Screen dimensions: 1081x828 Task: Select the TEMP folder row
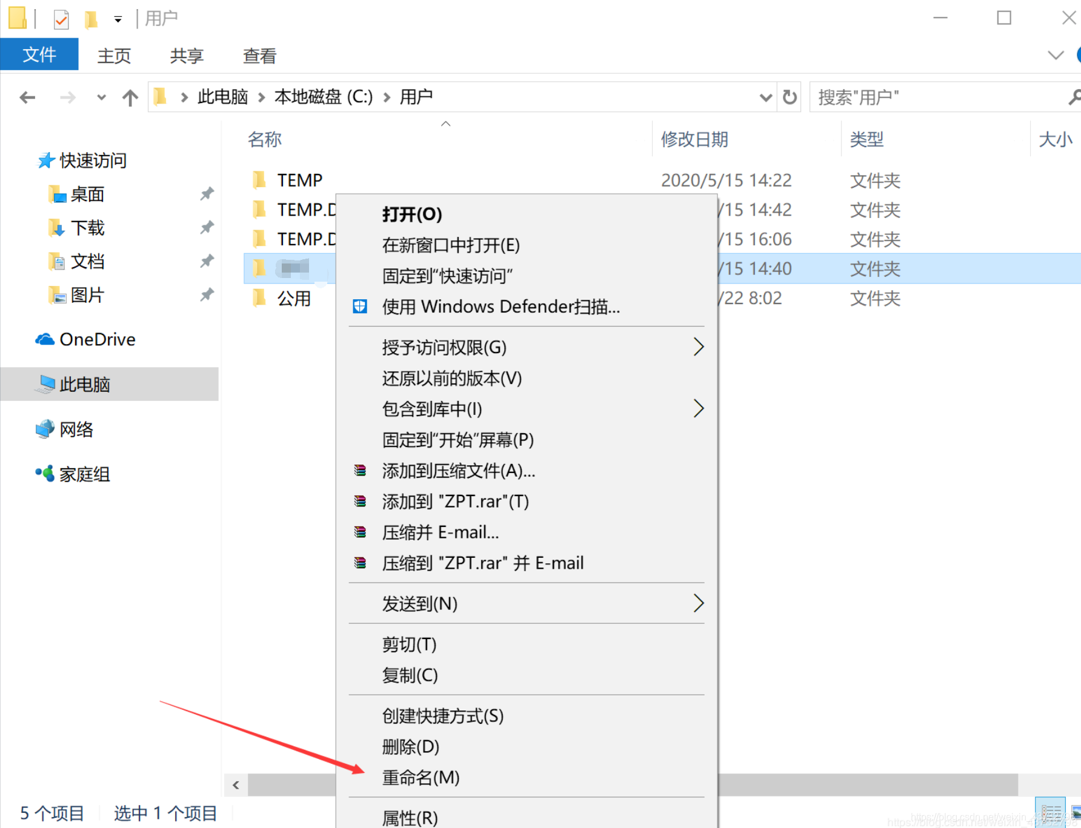pos(662,180)
